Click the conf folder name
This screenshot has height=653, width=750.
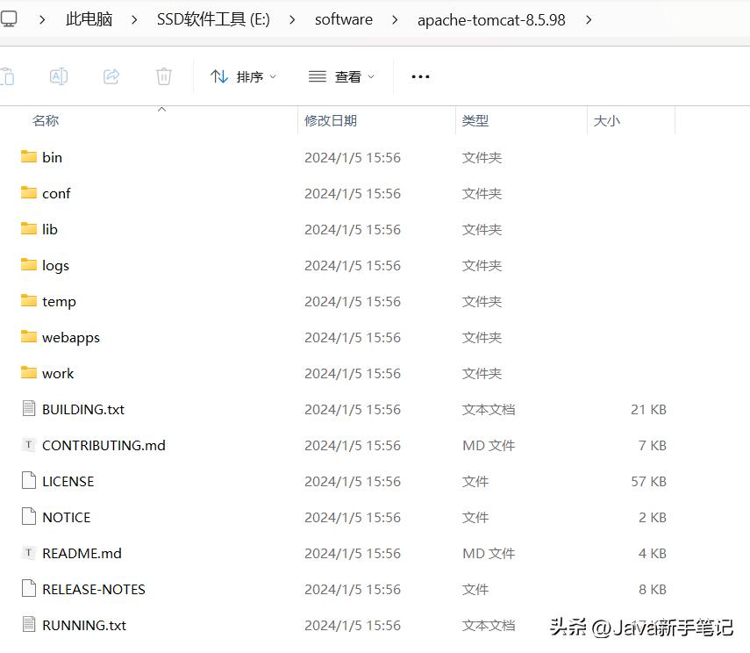click(56, 193)
